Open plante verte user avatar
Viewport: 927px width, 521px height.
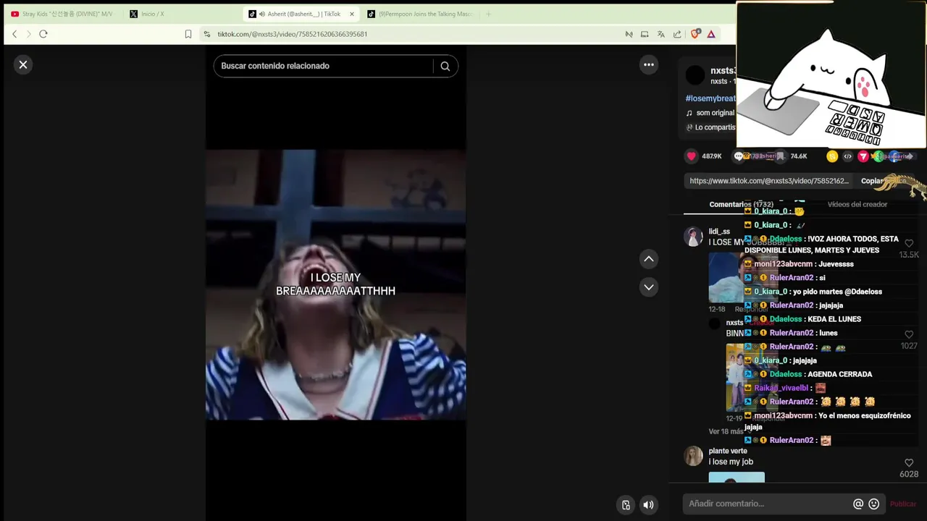(694, 456)
